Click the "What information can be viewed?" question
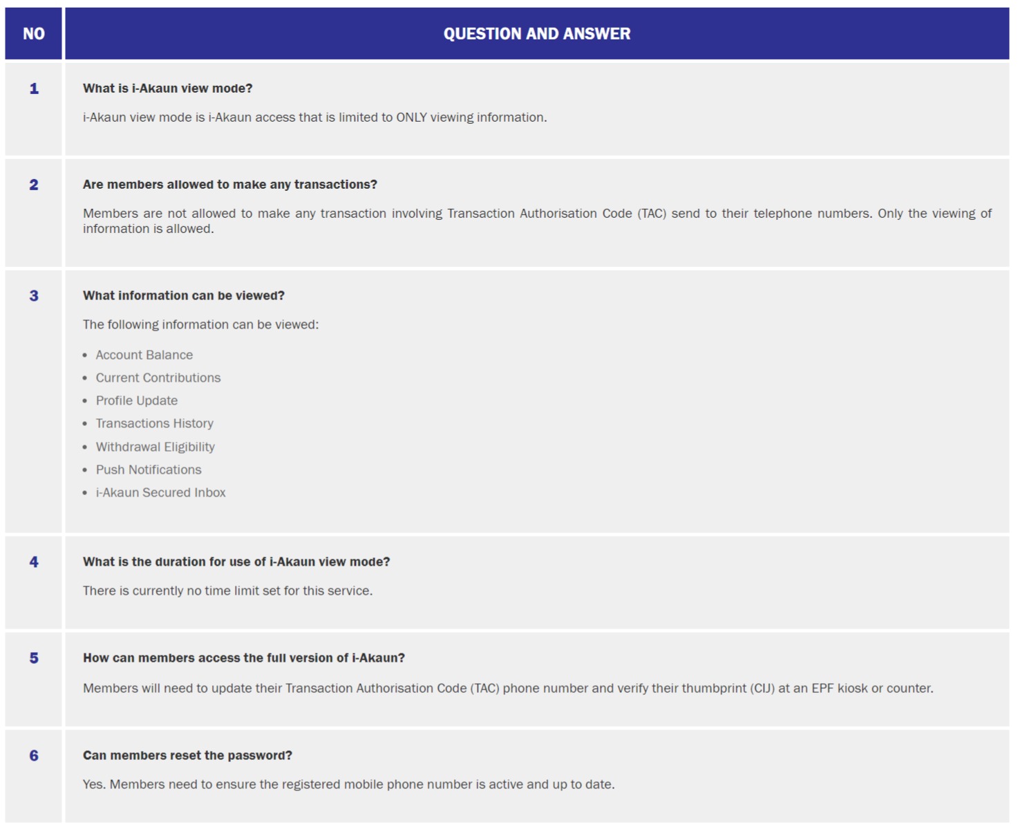The height and width of the screenshot is (827, 1018). [183, 295]
